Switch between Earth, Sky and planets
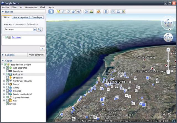 tap(98, 12)
